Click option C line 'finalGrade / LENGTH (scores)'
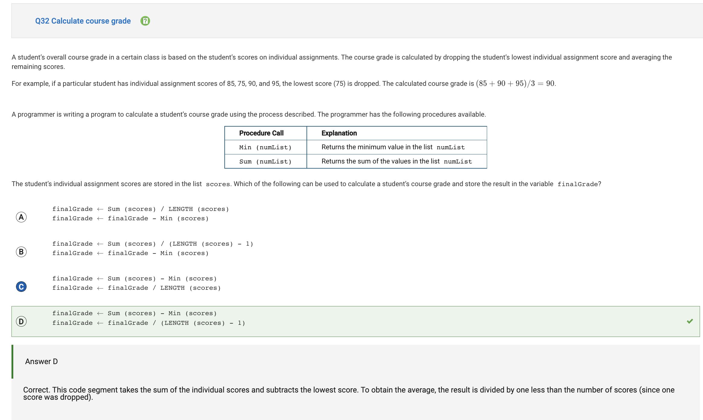The height and width of the screenshot is (420, 703). (x=164, y=288)
